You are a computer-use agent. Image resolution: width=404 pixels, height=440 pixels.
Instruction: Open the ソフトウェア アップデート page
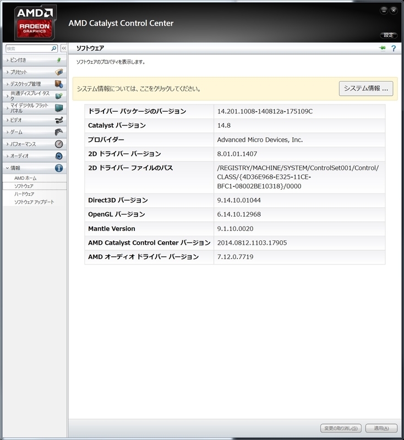point(34,202)
